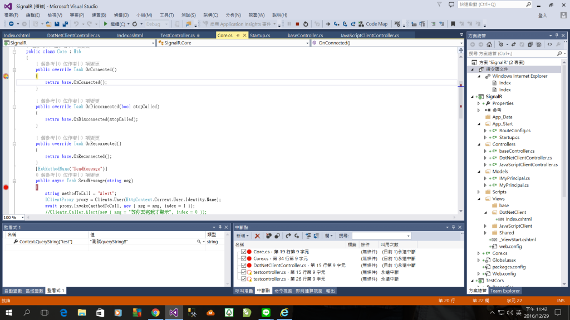This screenshot has width=570, height=320.
Task: Open Chrome from the Windows taskbar
Action: 155,312
